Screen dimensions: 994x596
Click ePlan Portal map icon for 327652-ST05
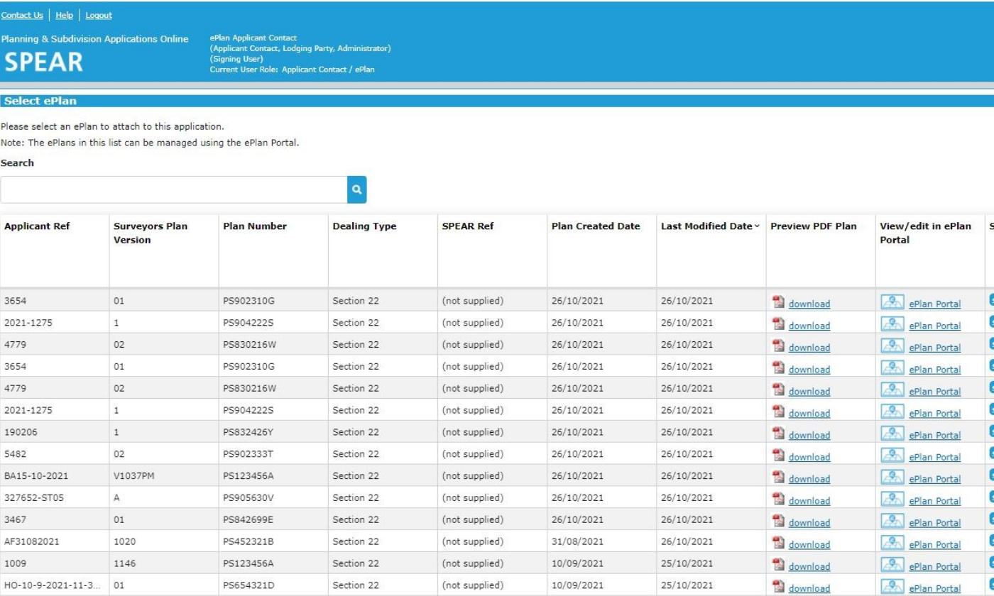[892, 500]
